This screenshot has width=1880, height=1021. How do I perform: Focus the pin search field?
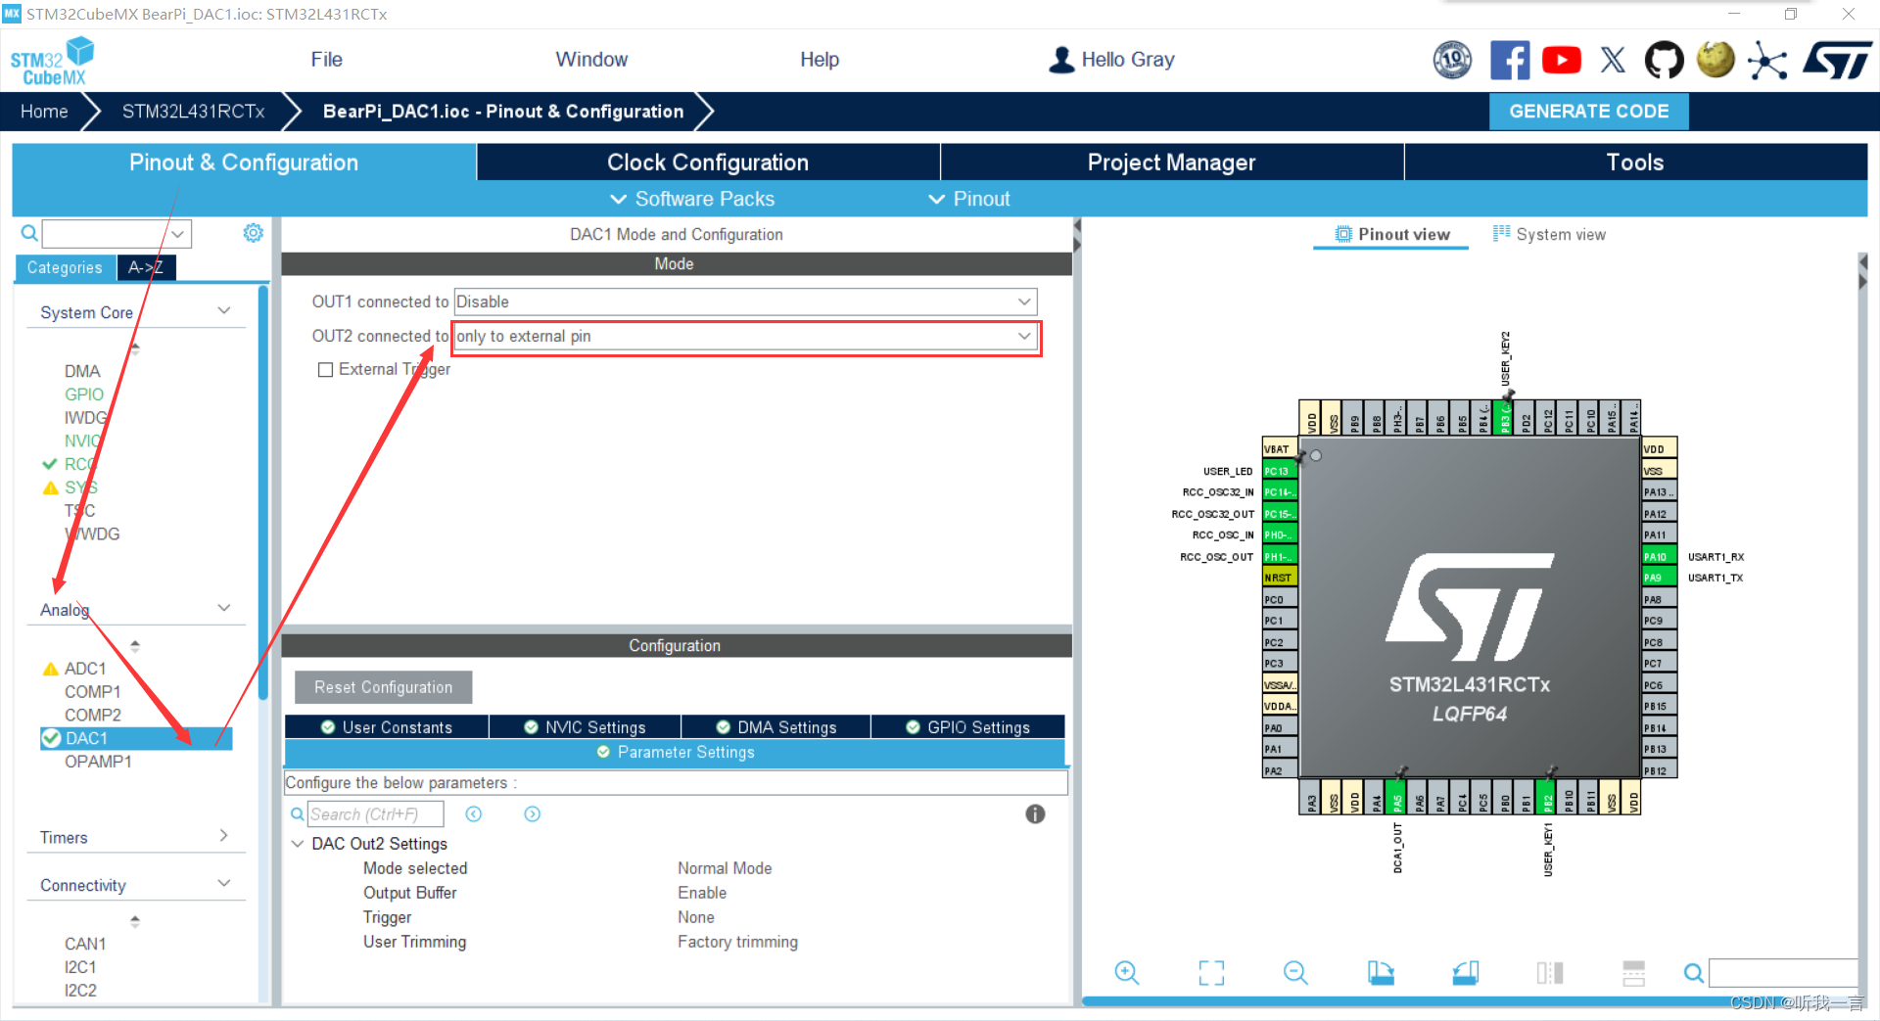[1783, 972]
